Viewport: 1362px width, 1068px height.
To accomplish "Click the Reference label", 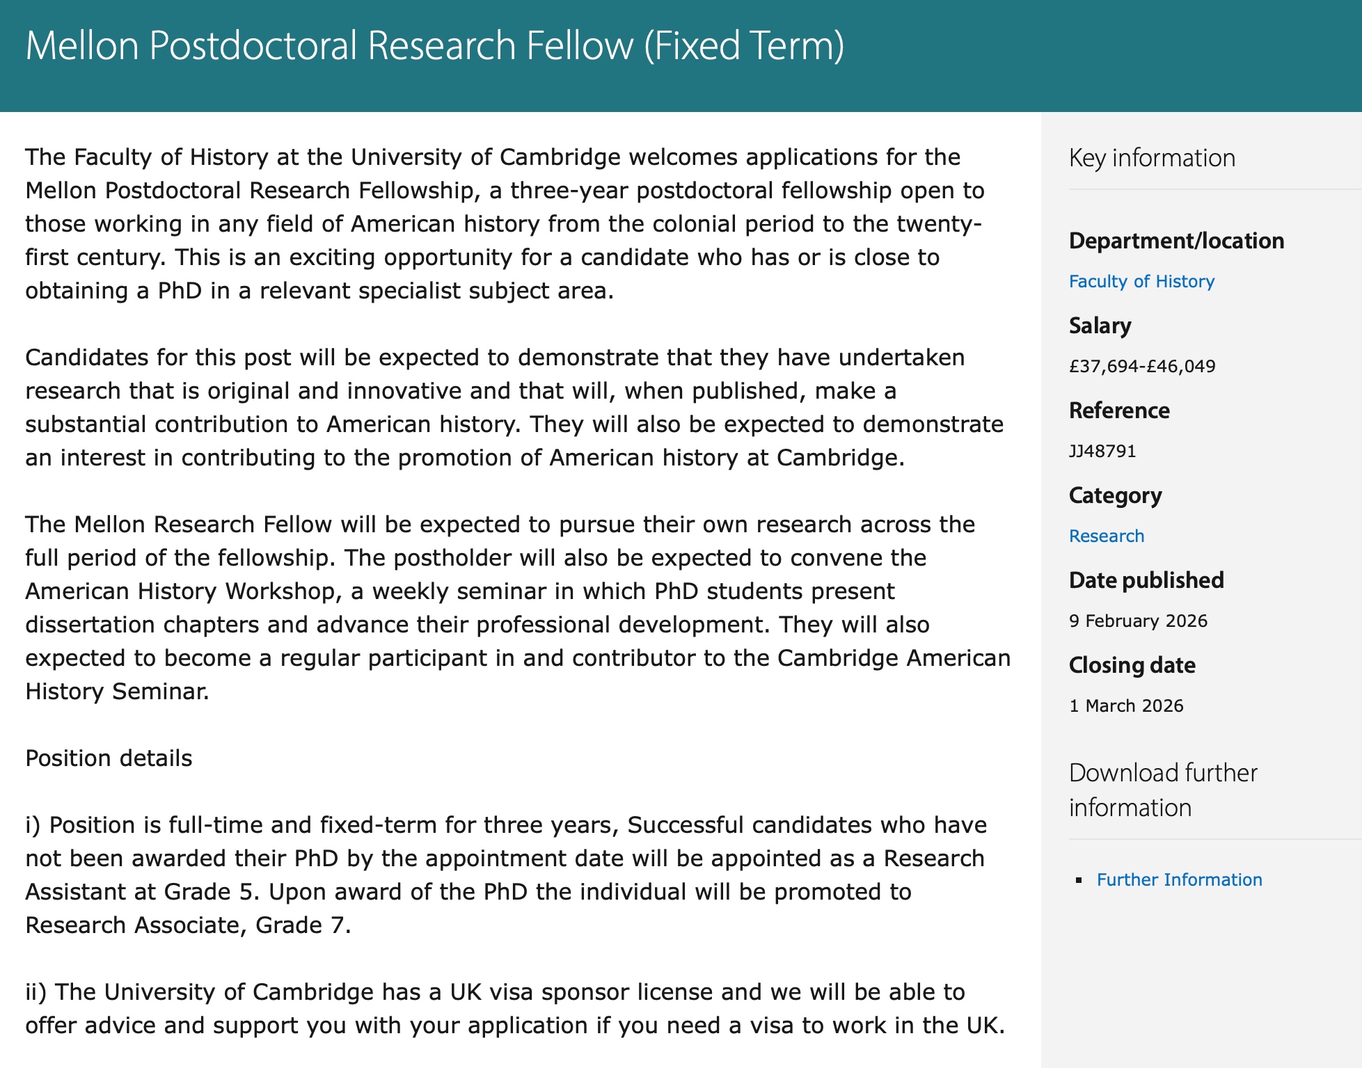I will (x=1118, y=411).
